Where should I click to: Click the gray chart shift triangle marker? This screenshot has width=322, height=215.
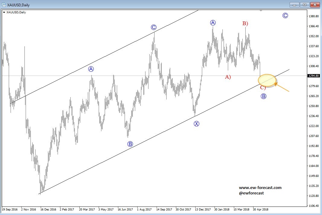click(x=261, y=11)
